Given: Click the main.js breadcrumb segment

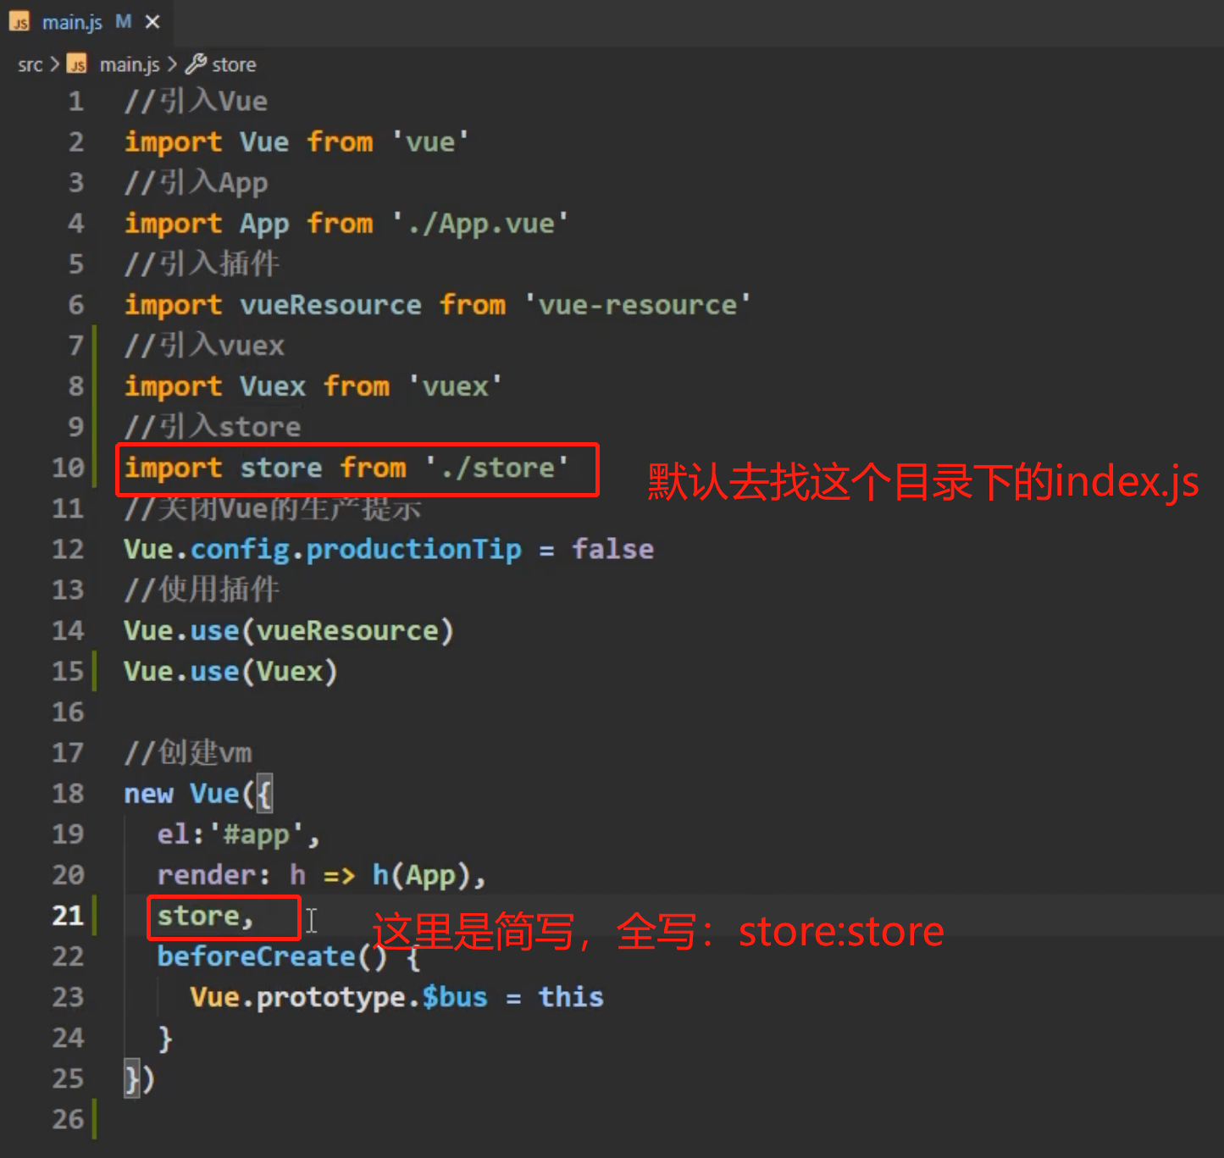Looking at the screenshot, I should coord(130,64).
